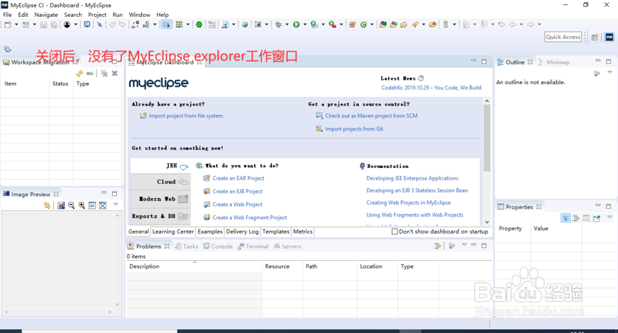Screen dimensions: 618x333
Task: Select the MyEclipse 'me' perspective icon
Action: pos(609,37)
